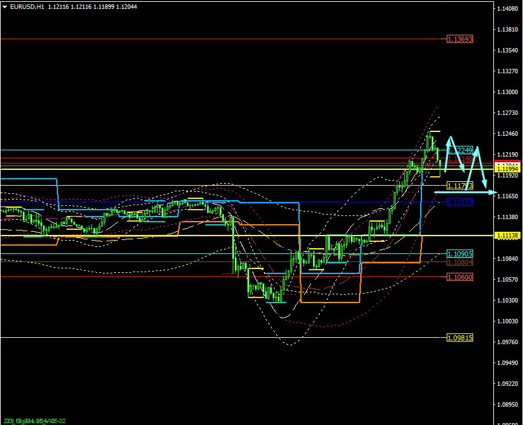Click the 1.09490 value on price axis
Screen dimensions: 523x425
(508, 363)
